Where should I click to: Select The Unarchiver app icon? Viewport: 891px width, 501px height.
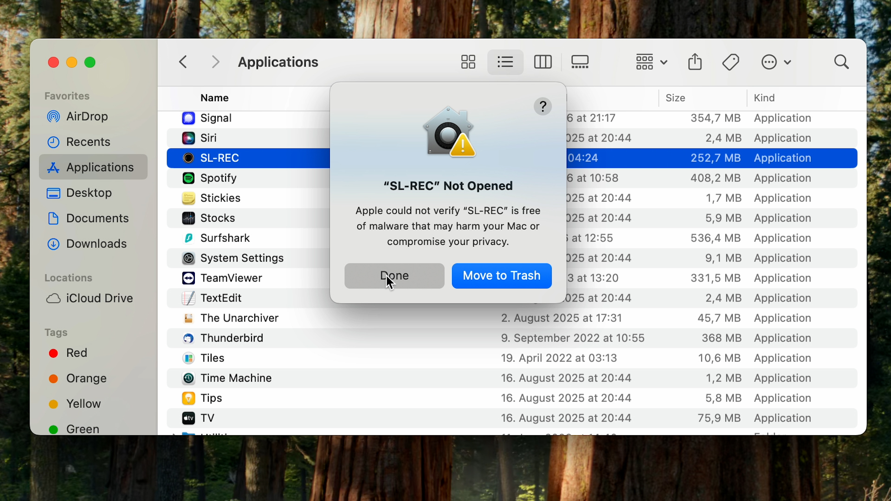188,318
